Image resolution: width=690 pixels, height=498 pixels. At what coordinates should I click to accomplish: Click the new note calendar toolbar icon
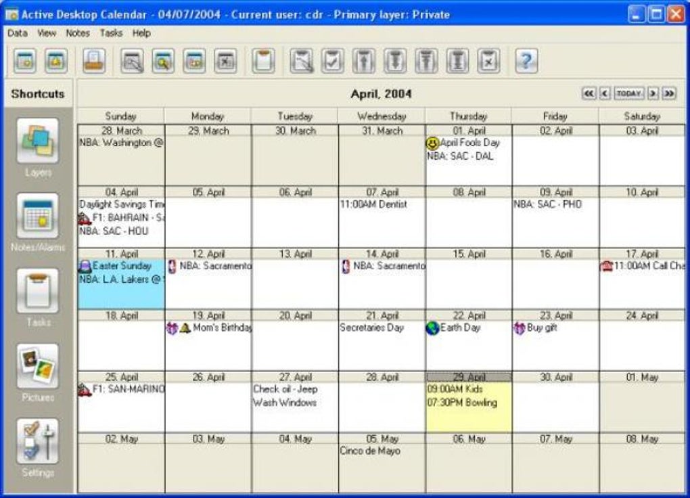(25, 61)
